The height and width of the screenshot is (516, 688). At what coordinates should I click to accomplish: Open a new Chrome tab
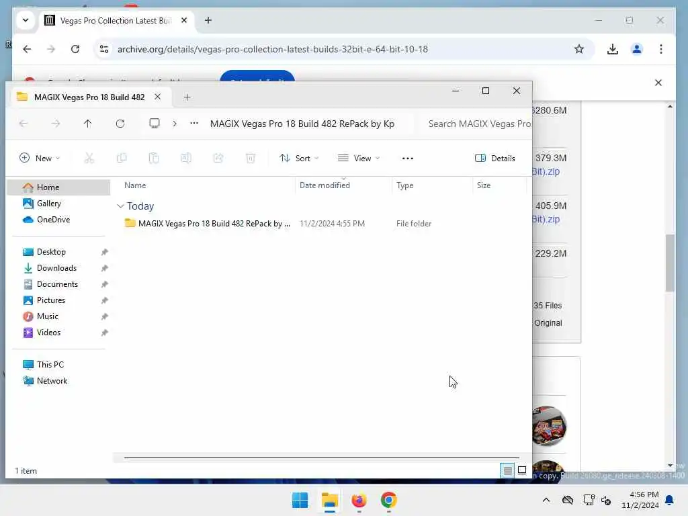(208, 21)
